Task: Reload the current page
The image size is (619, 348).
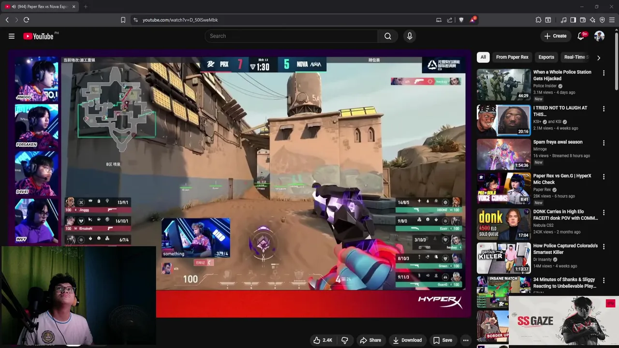Action: click(x=26, y=20)
